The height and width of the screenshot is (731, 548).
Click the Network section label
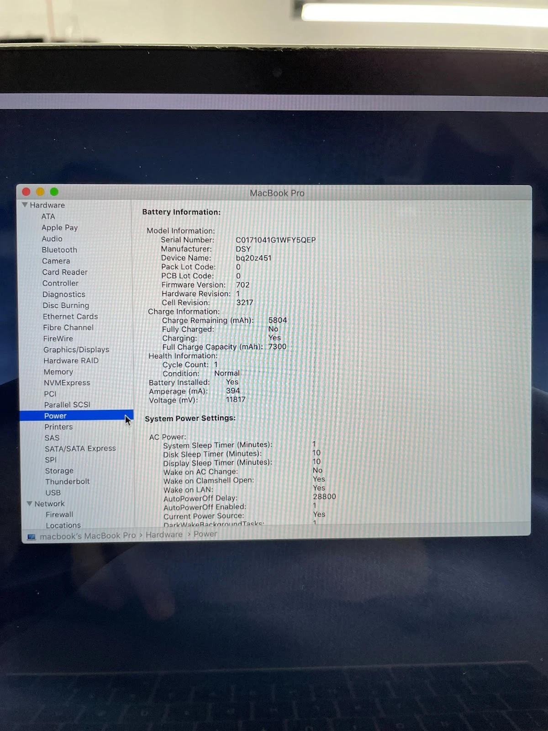pyautogui.click(x=49, y=503)
